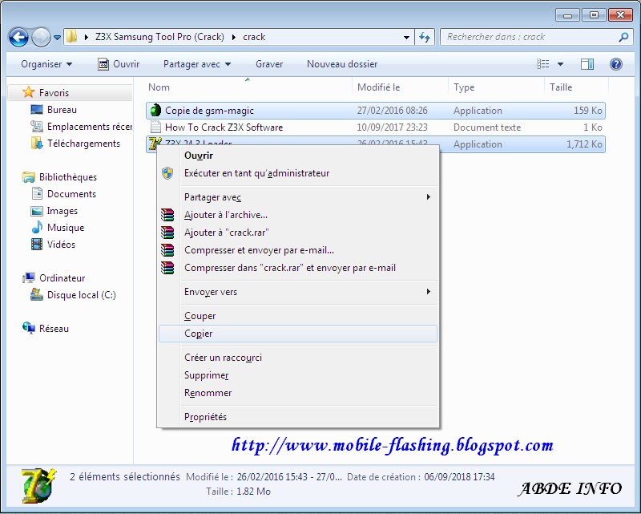641x514 pixels.
Task: Click the Bureau desktop icon in sidebar
Action: [37, 110]
